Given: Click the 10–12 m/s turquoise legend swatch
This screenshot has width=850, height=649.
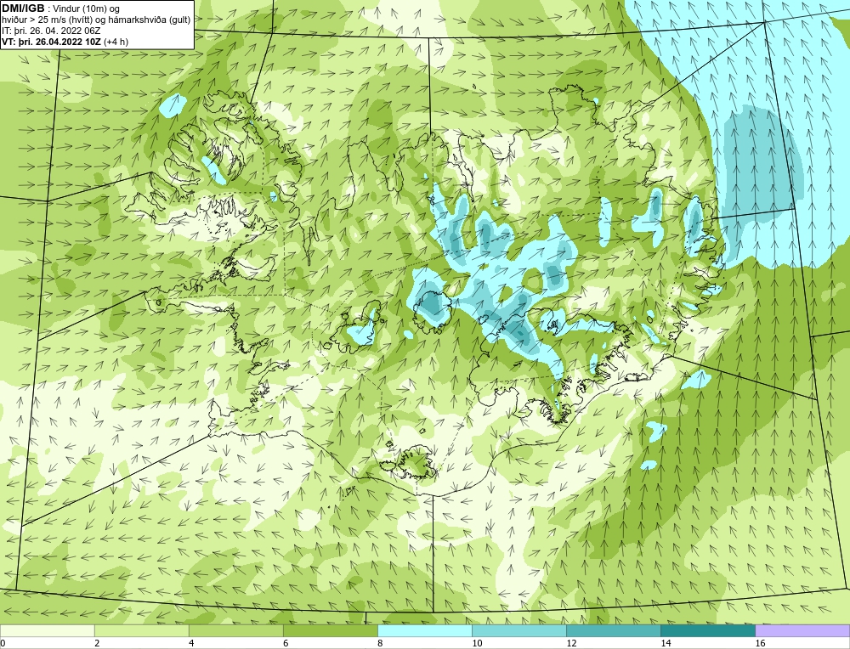Looking at the screenshot, I should [518, 630].
